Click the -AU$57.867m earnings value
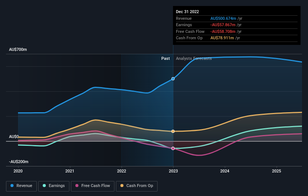This screenshot has width=308, height=196. (223, 25)
